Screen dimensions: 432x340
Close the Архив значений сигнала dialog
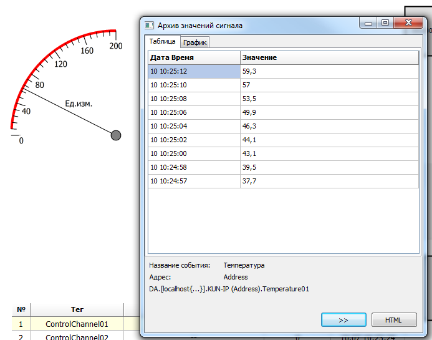pos(409,24)
